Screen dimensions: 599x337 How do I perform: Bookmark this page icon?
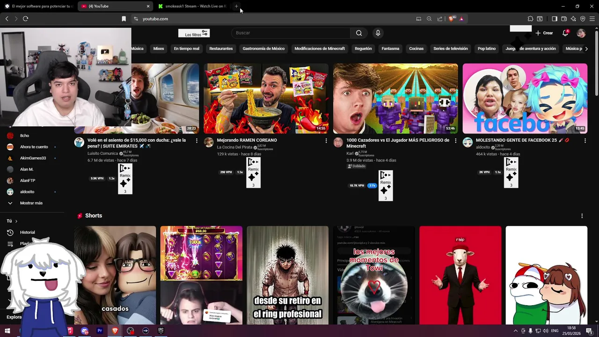click(x=124, y=19)
